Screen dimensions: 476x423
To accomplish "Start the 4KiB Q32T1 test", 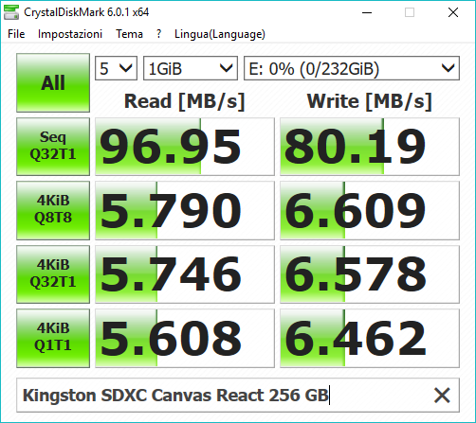I will click(53, 274).
